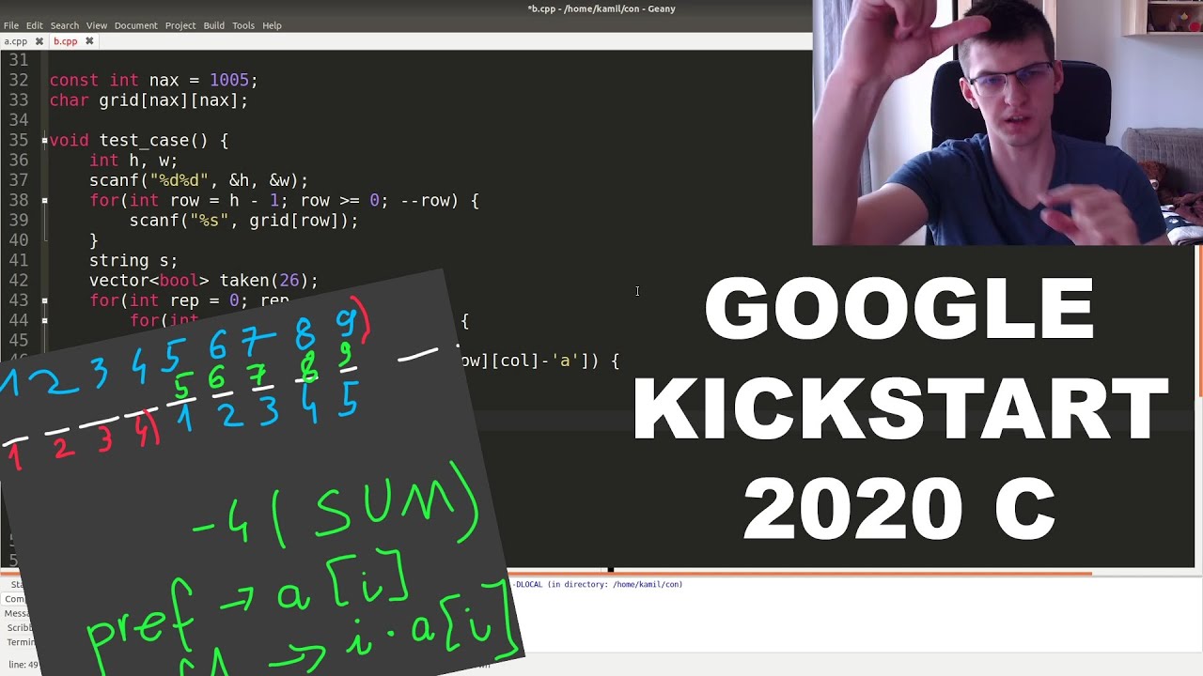The image size is (1203, 676).
Task: Collapse the for loop fold at line 38
Action: [44, 201]
